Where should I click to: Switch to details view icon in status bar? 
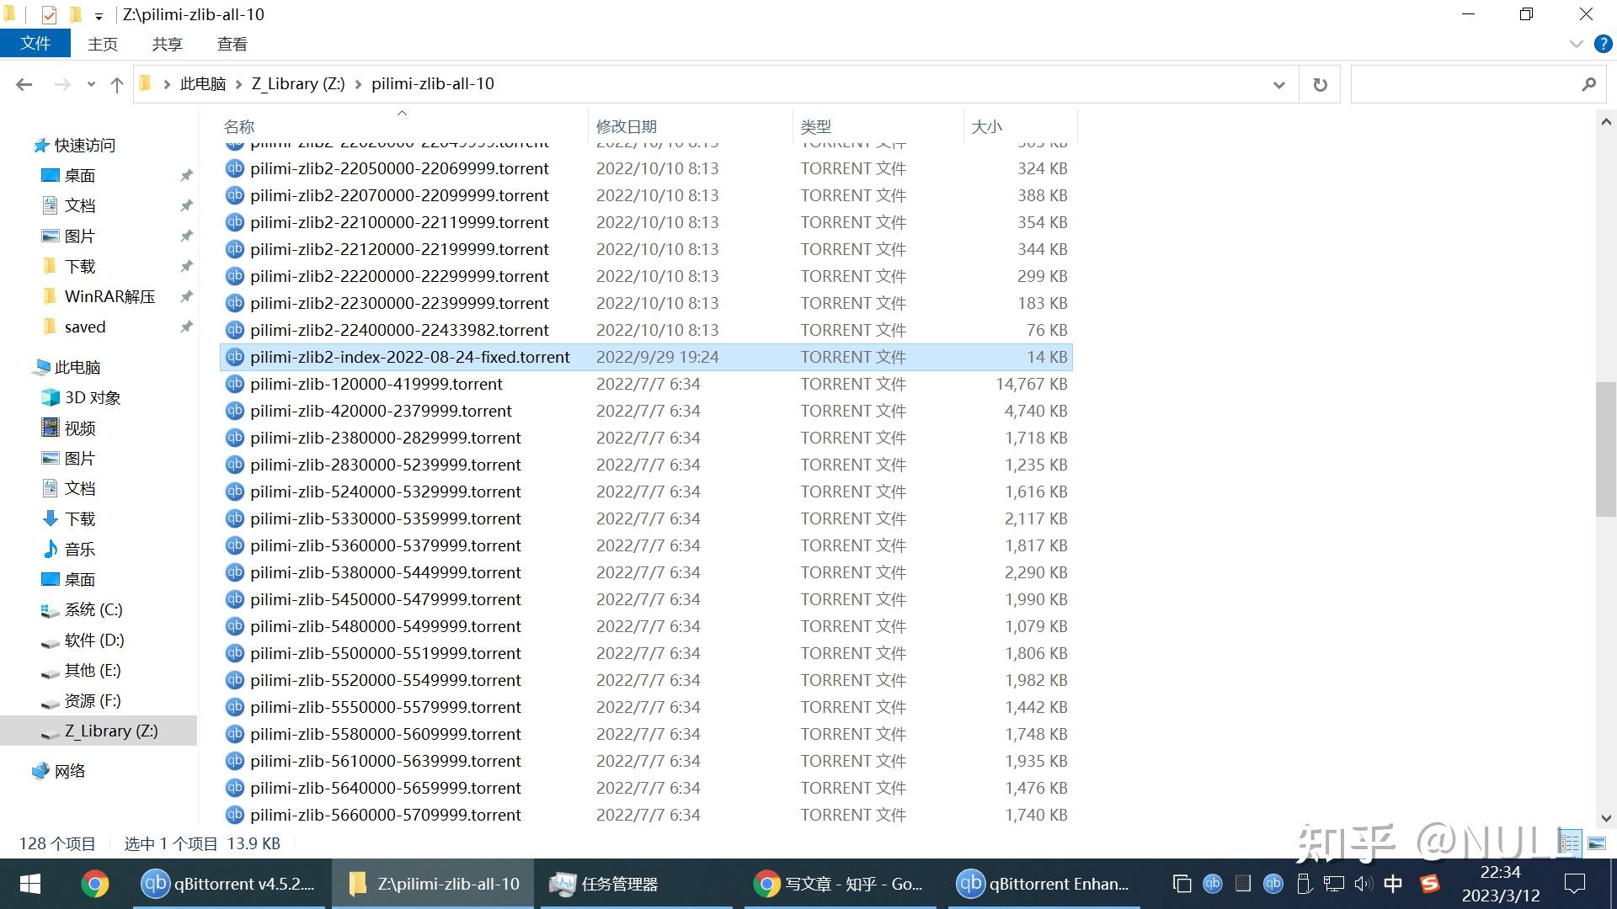(1569, 843)
